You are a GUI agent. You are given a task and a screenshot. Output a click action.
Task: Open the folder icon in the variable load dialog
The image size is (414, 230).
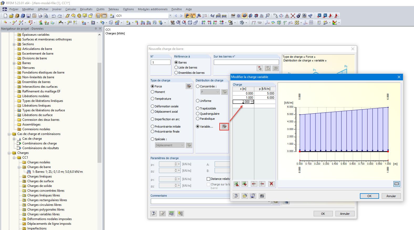point(245,196)
